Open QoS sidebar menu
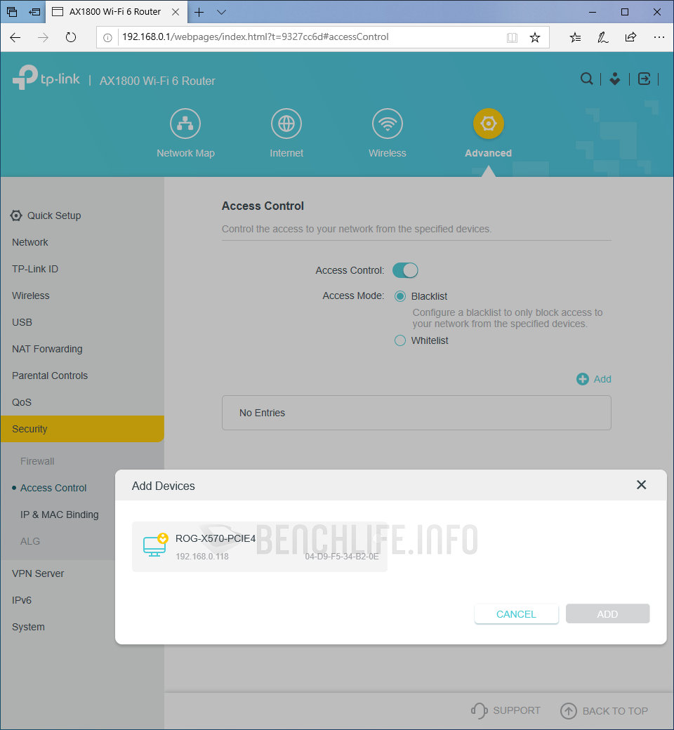 point(22,402)
